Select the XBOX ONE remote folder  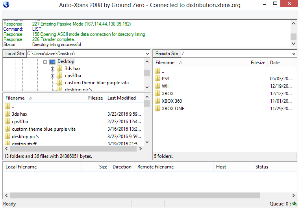173,108
